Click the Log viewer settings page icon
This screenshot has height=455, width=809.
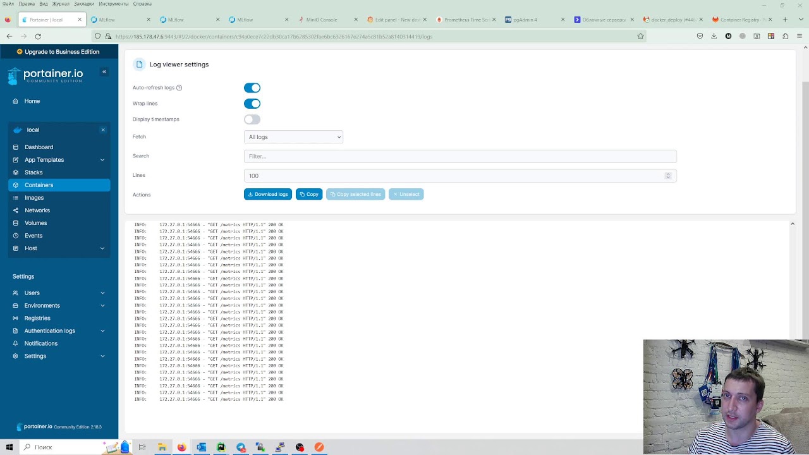(140, 64)
